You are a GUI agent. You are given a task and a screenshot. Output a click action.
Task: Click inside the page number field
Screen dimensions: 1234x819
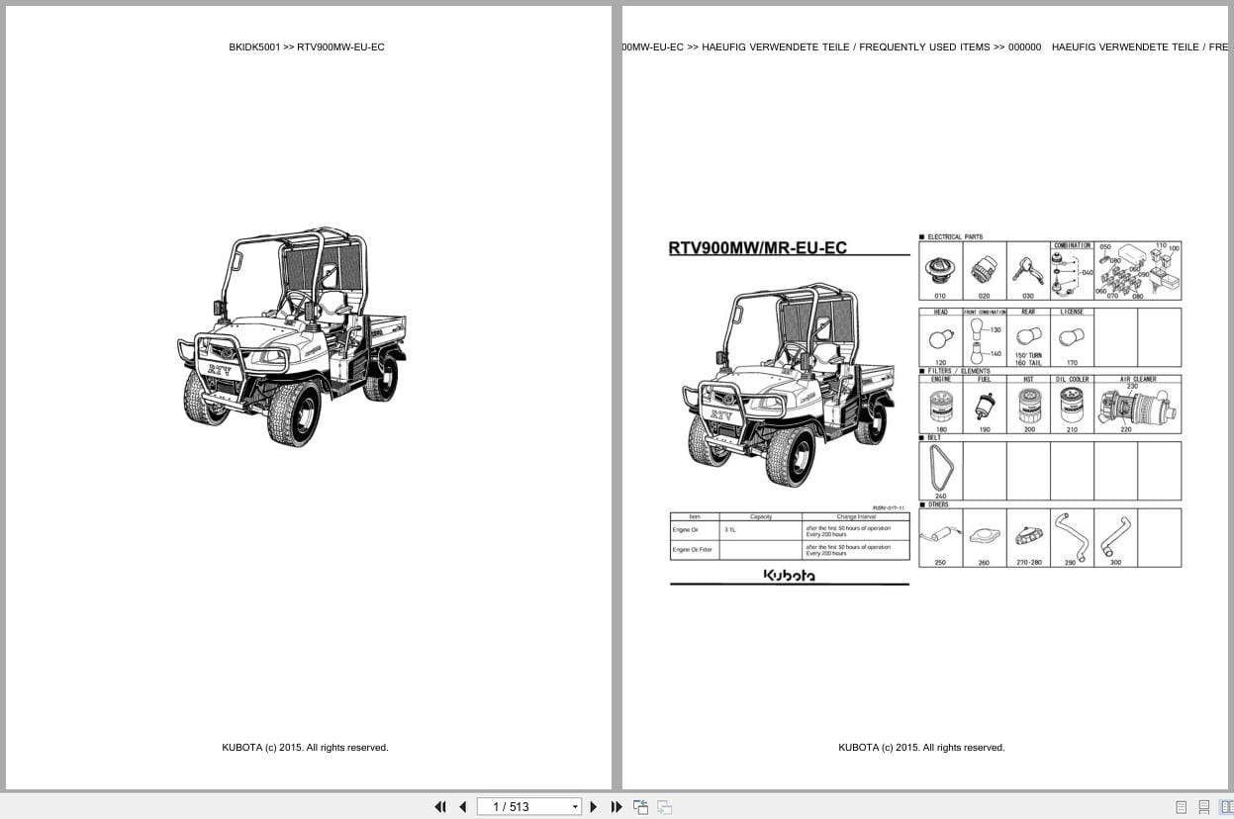(515, 807)
